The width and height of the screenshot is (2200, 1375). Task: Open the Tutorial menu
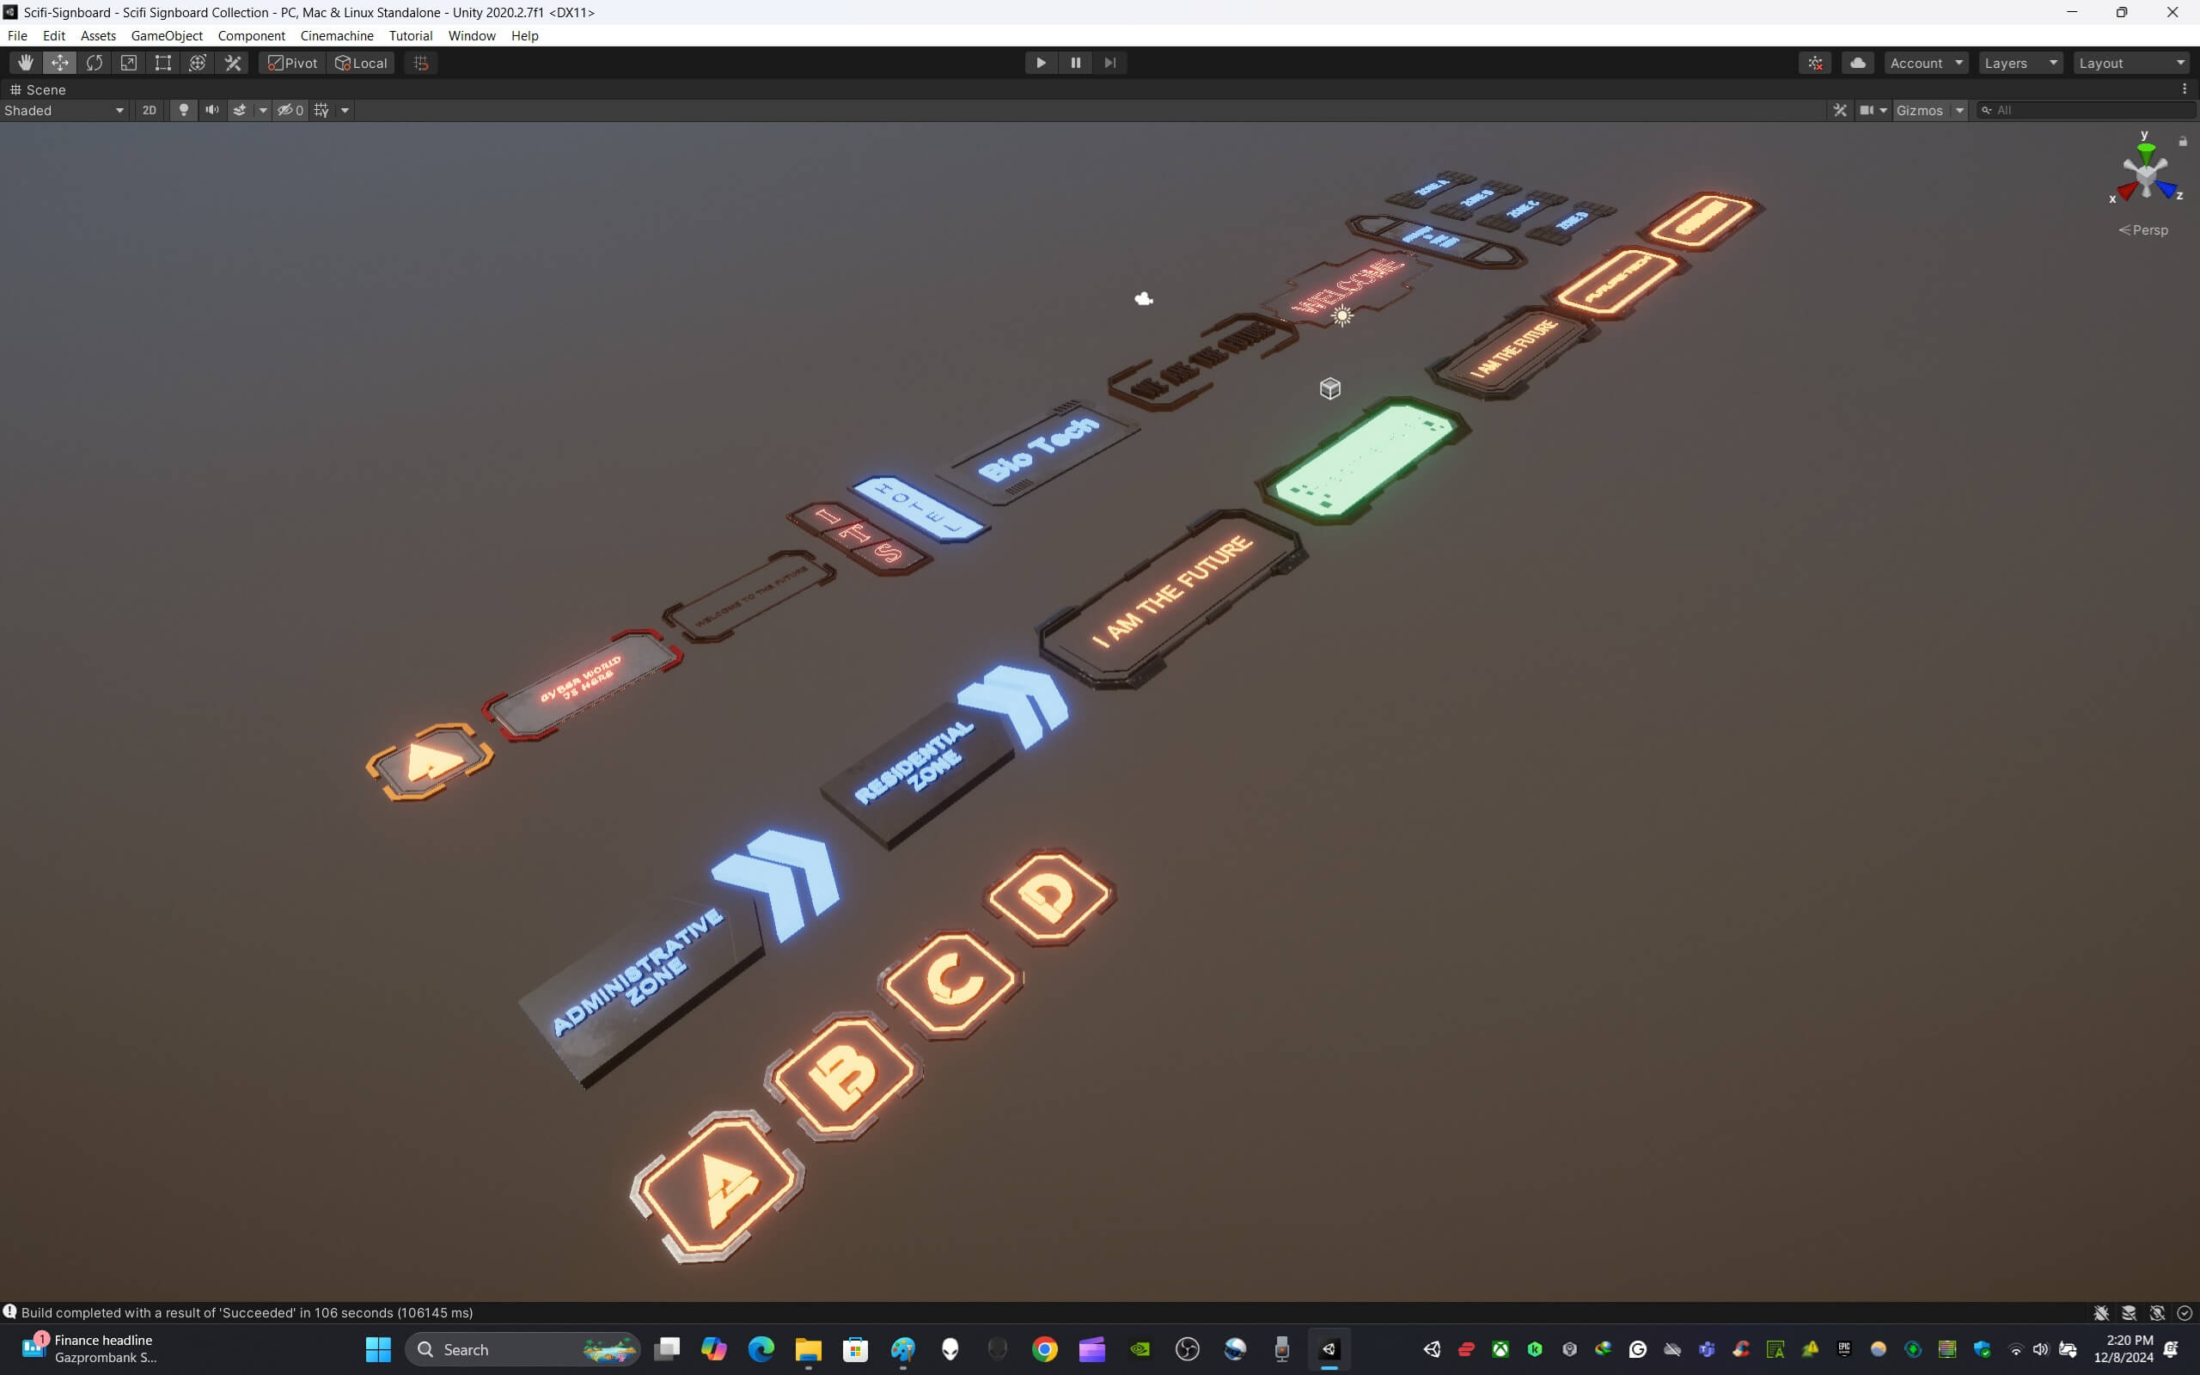point(410,35)
